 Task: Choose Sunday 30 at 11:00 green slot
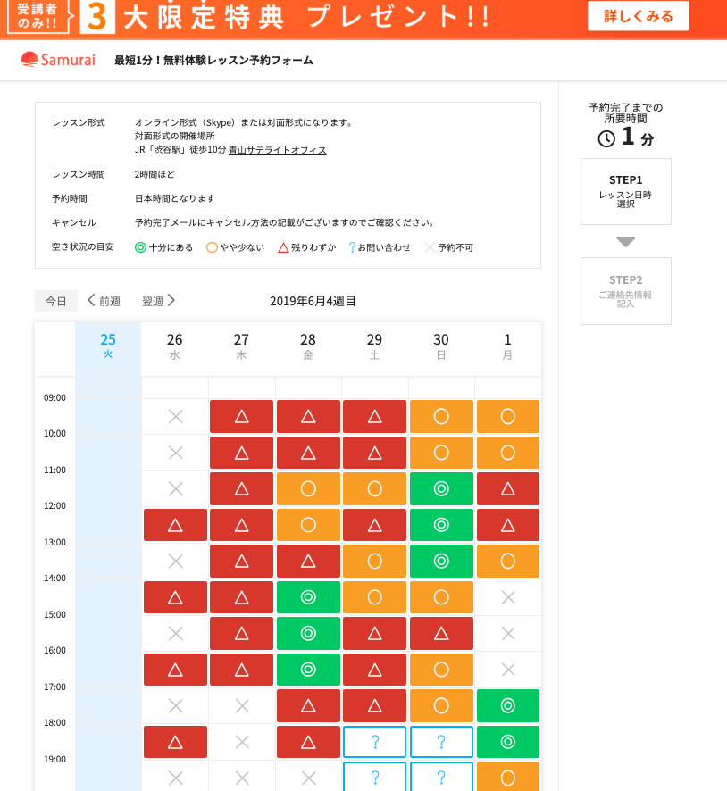pyautogui.click(x=441, y=489)
